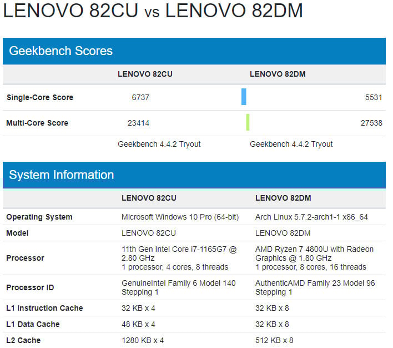
Task: Click AuthenticAMD Family 23 Model 96 text
Action: click(315, 283)
